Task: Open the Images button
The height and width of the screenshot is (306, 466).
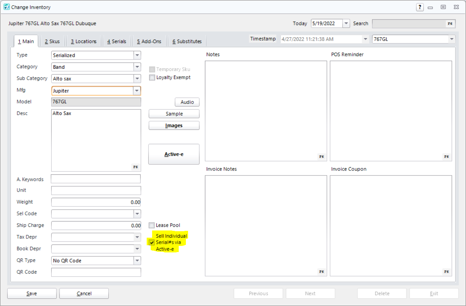Action: (174, 125)
